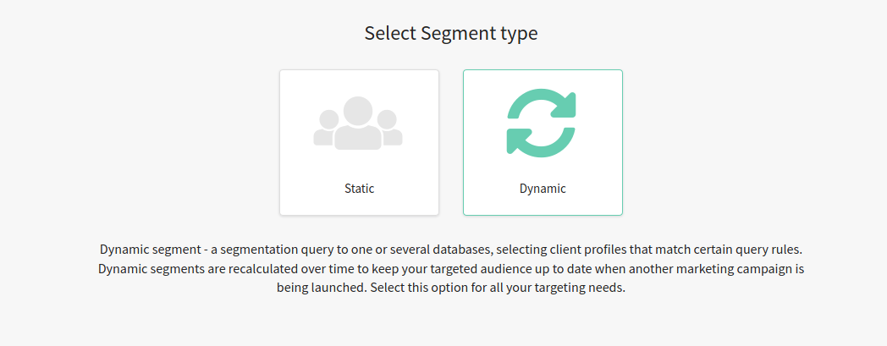Click the "Select Segment type" heading
This screenshot has width=887, height=346.
tap(451, 33)
